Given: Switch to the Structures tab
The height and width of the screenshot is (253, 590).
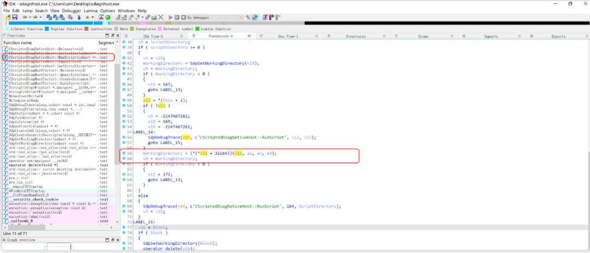Looking at the screenshot, I should [x=356, y=36].
